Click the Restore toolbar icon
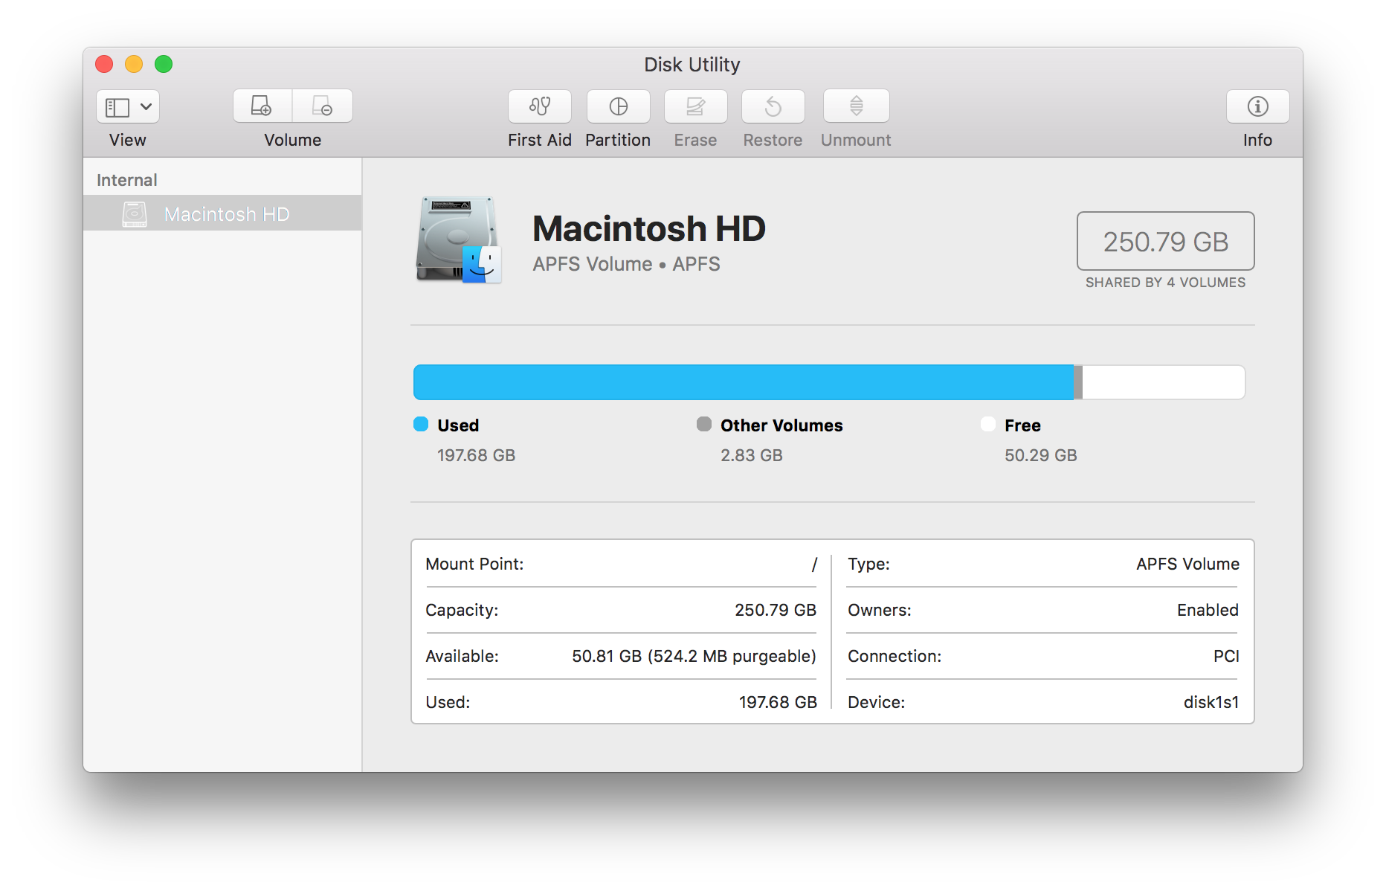This screenshot has height=891, width=1386. (x=773, y=106)
